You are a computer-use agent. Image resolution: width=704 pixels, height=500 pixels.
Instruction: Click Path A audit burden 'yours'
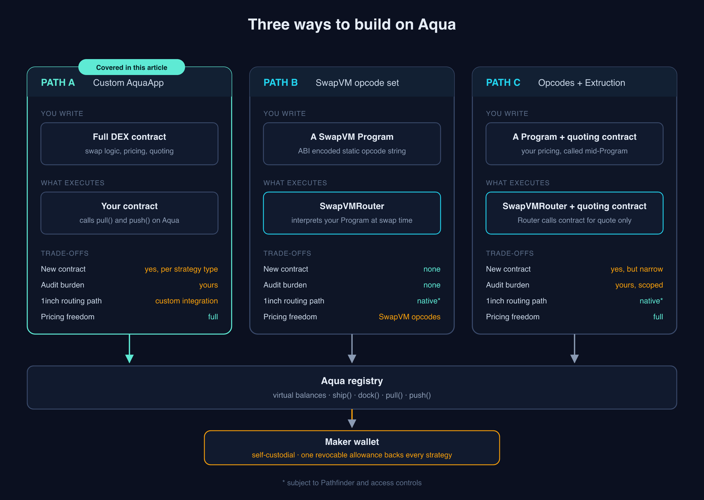tap(209, 285)
